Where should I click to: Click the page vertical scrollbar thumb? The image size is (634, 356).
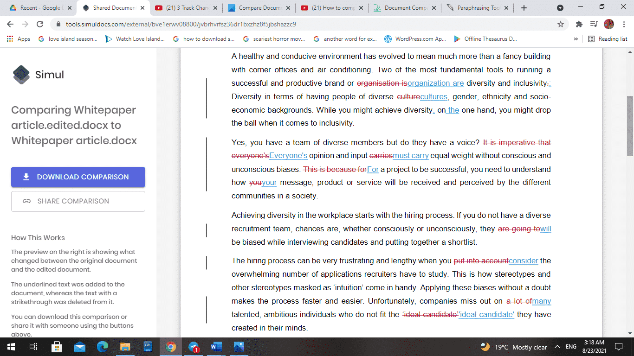(630, 125)
